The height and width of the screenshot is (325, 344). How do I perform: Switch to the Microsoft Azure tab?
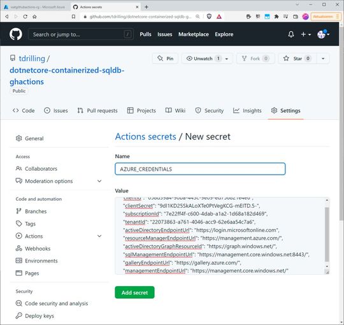tap(35, 7)
